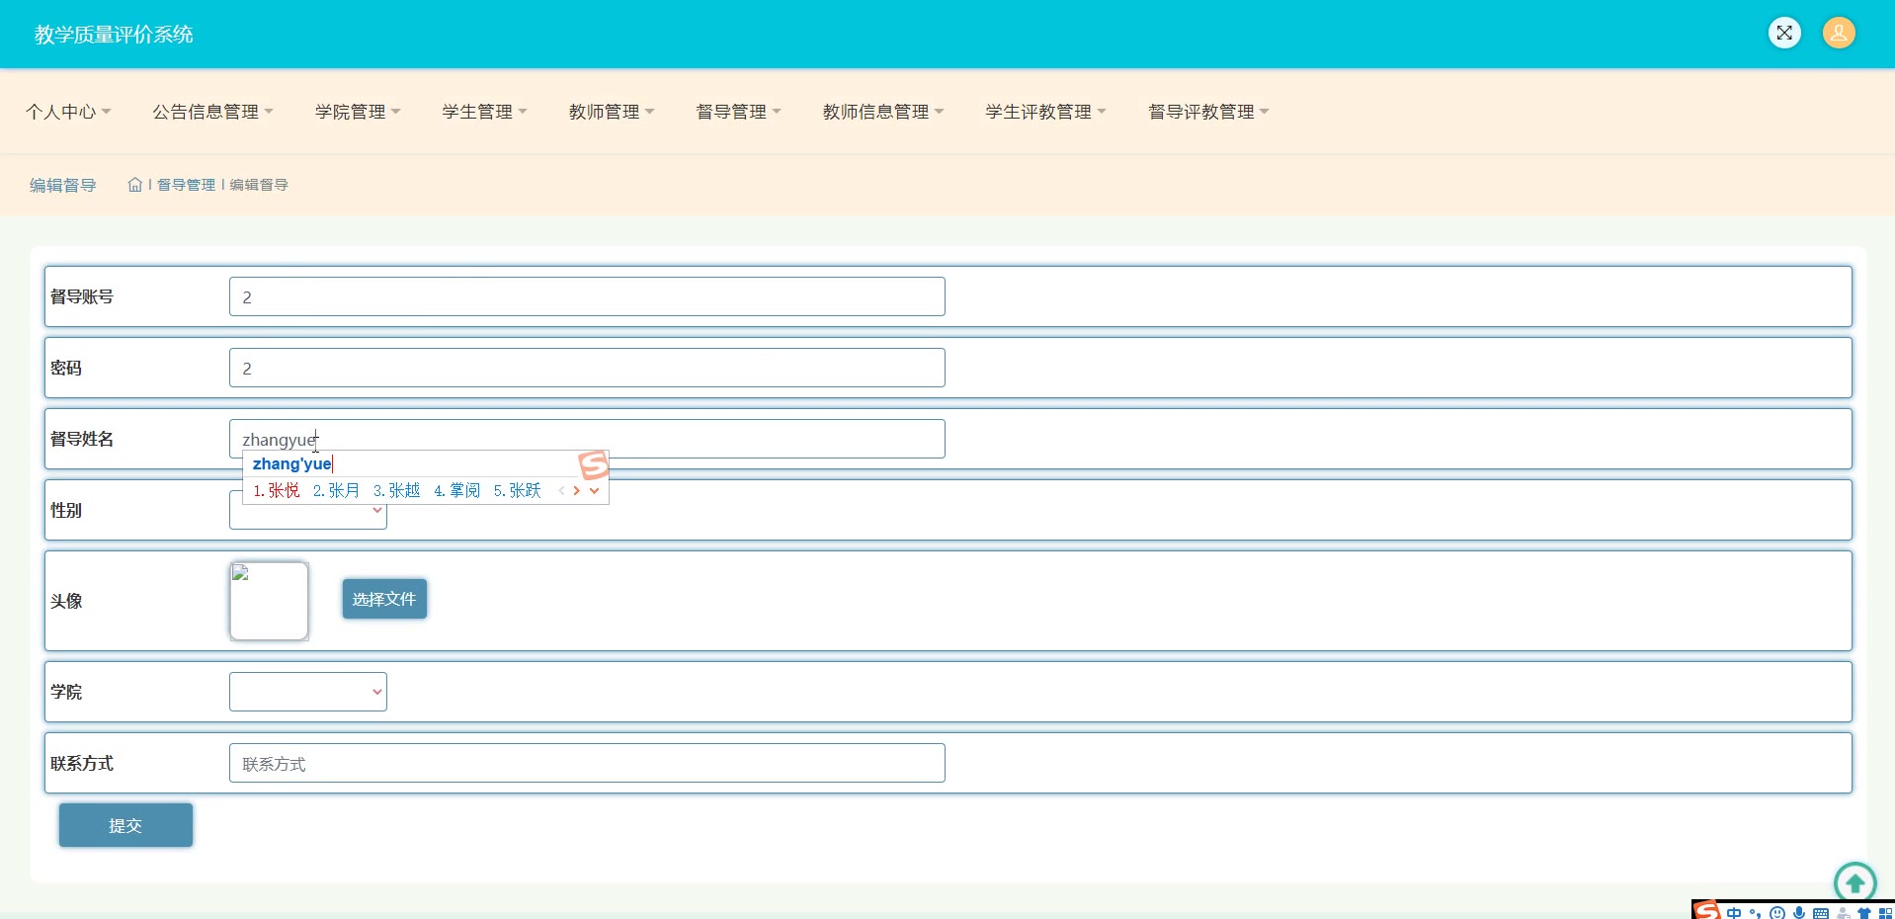Focus the 督导姓名 input field

(587, 439)
